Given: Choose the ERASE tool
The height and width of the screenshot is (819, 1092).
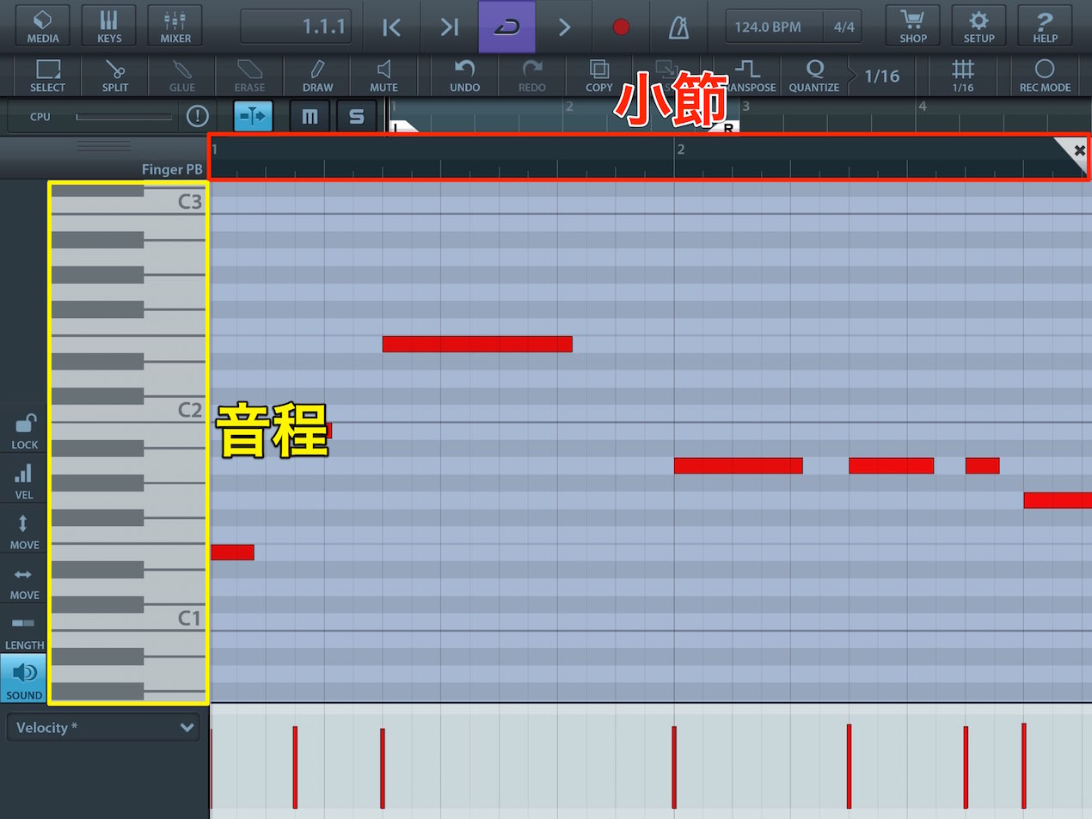Looking at the screenshot, I should [249, 76].
